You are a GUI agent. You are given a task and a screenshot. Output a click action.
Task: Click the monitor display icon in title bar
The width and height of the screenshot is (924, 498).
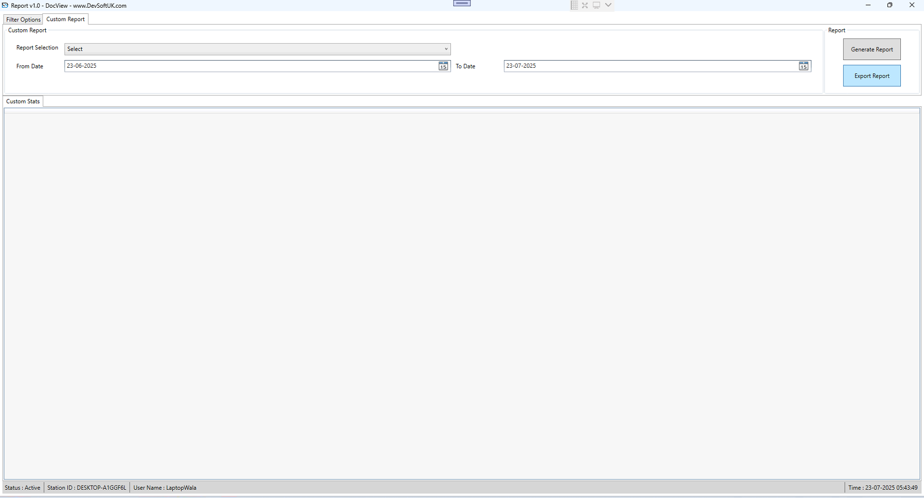pos(596,5)
